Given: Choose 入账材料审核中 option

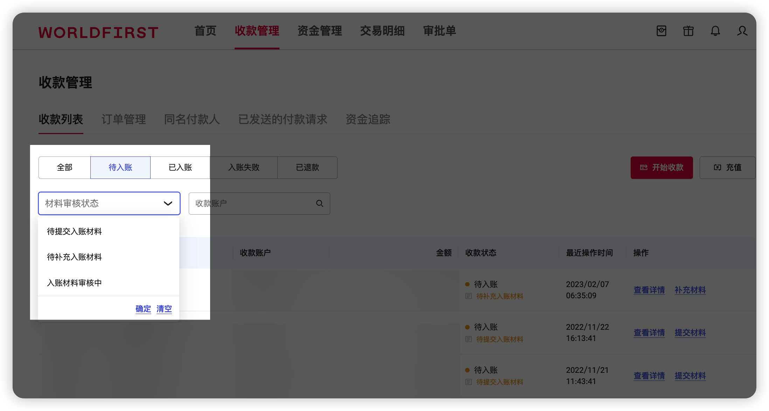Looking at the screenshot, I should tap(74, 283).
